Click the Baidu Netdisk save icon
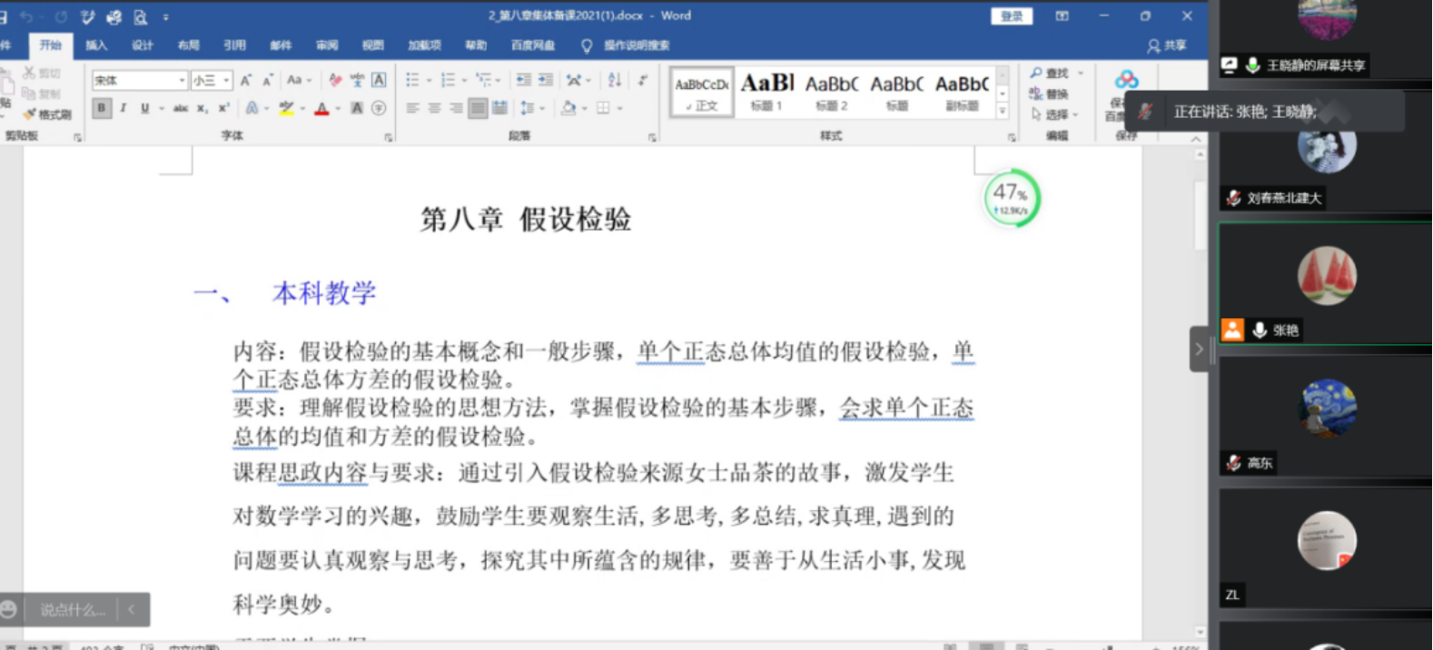This screenshot has height=650, width=1433. point(1126,82)
